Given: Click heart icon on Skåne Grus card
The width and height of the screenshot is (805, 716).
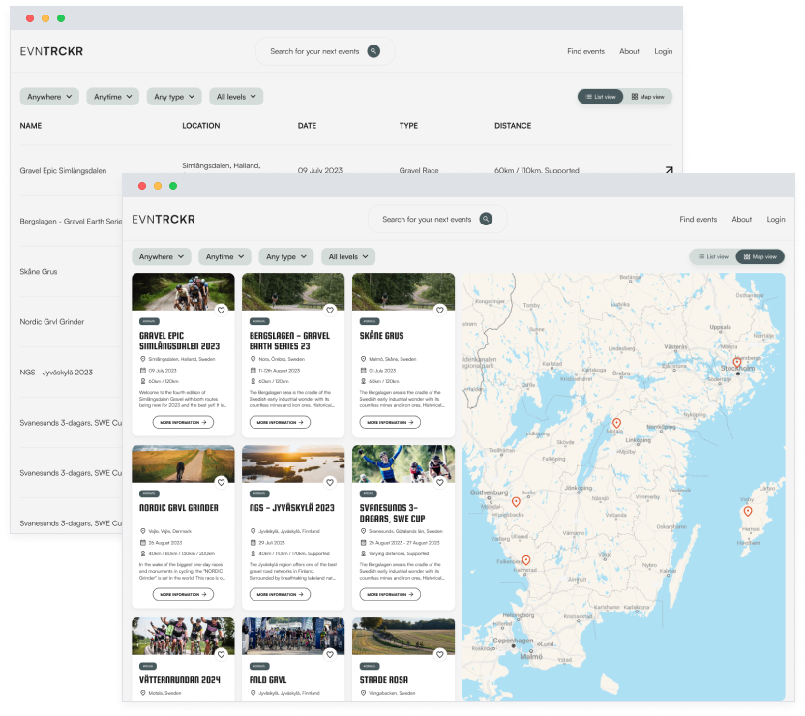Looking at the screenshot, I should (x=440, y=311).
